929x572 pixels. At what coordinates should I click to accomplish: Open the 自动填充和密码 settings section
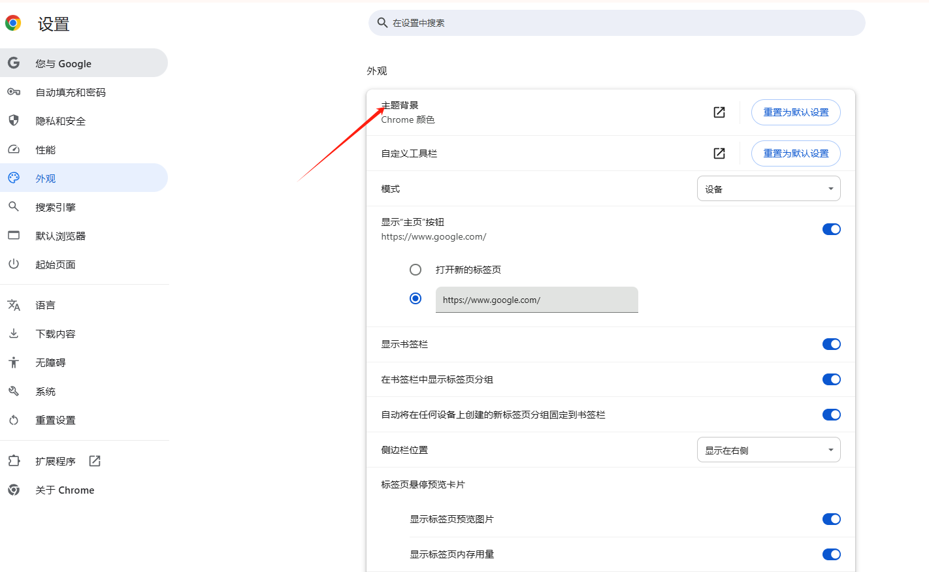tap(84, 92)
